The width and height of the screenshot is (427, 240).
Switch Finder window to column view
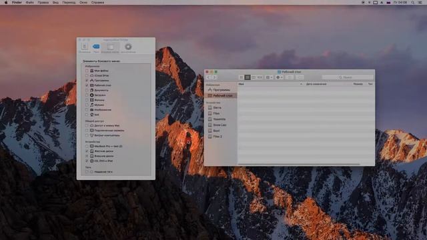[x=254, y=77]
